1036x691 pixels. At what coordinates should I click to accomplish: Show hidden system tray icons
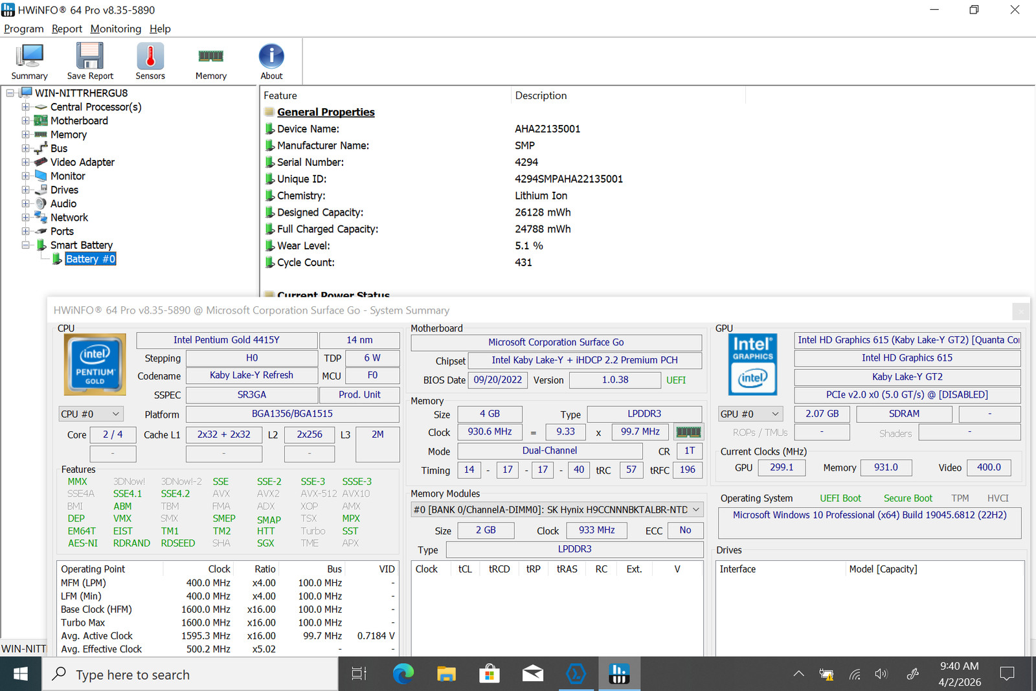click(799, 674)
